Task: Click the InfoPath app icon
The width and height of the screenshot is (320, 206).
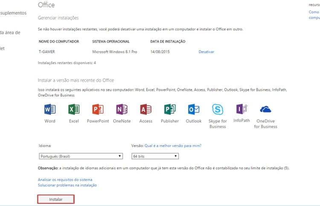Action: [241, 109]
